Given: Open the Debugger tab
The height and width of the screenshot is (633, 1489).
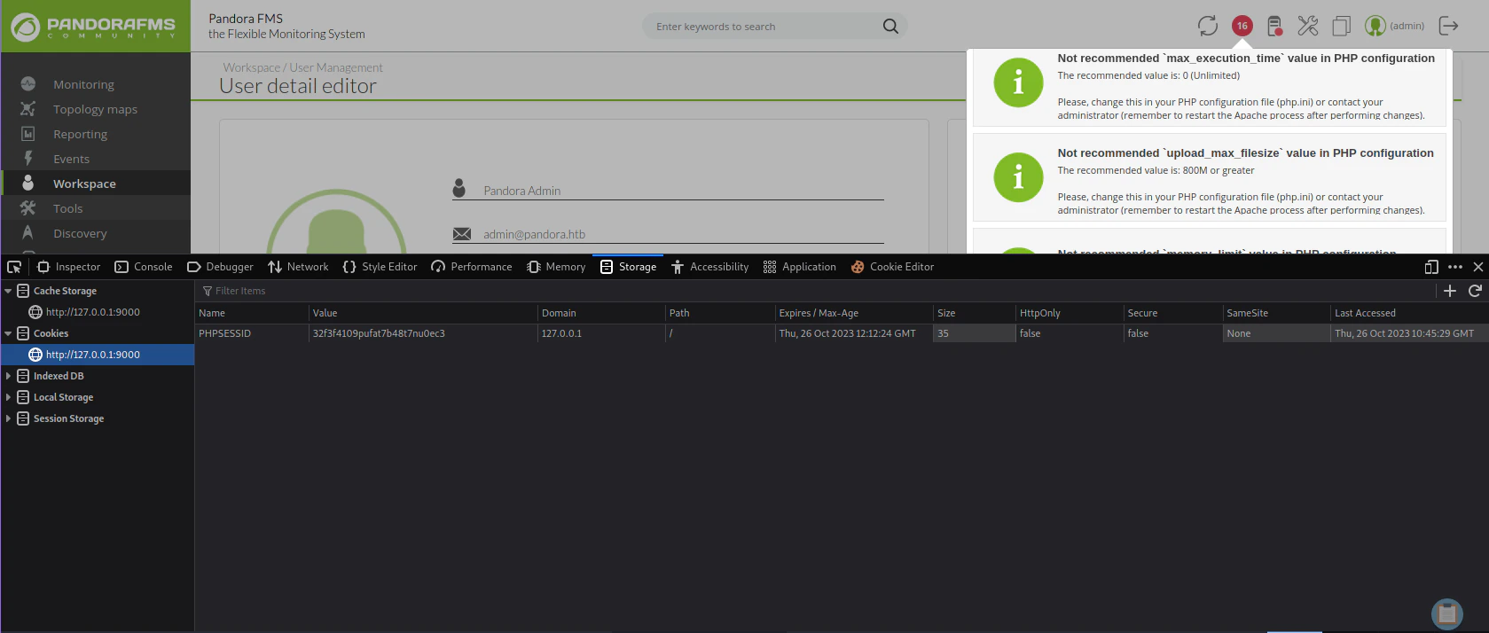Looking at the screenshot, I should coord(220,267).
